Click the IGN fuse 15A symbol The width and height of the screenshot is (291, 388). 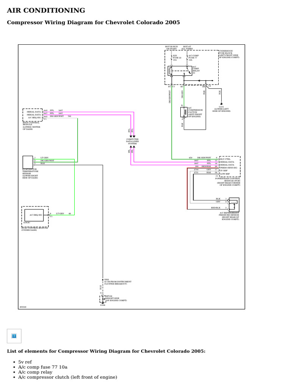[172, 58]
